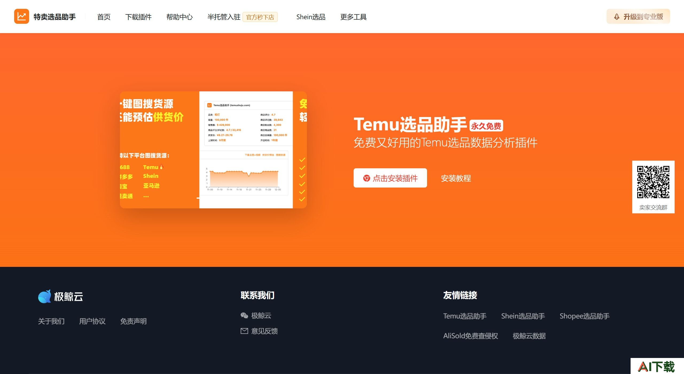Open 意见反馈 feedback link
The height and width of the screenshot is (374, 684).
[264, 331]
